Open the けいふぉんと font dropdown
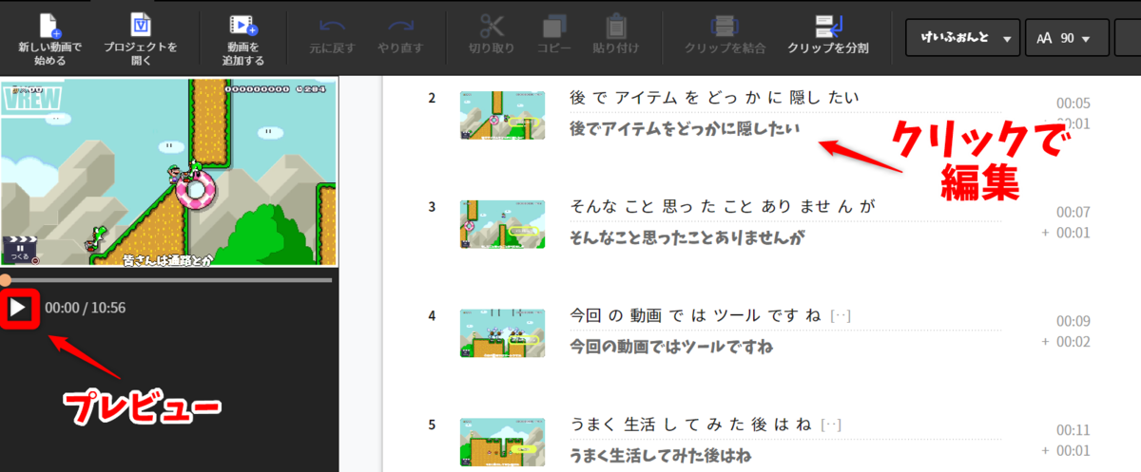The image size is (1141, 472). pyautogui.click(x=962, y=39)
